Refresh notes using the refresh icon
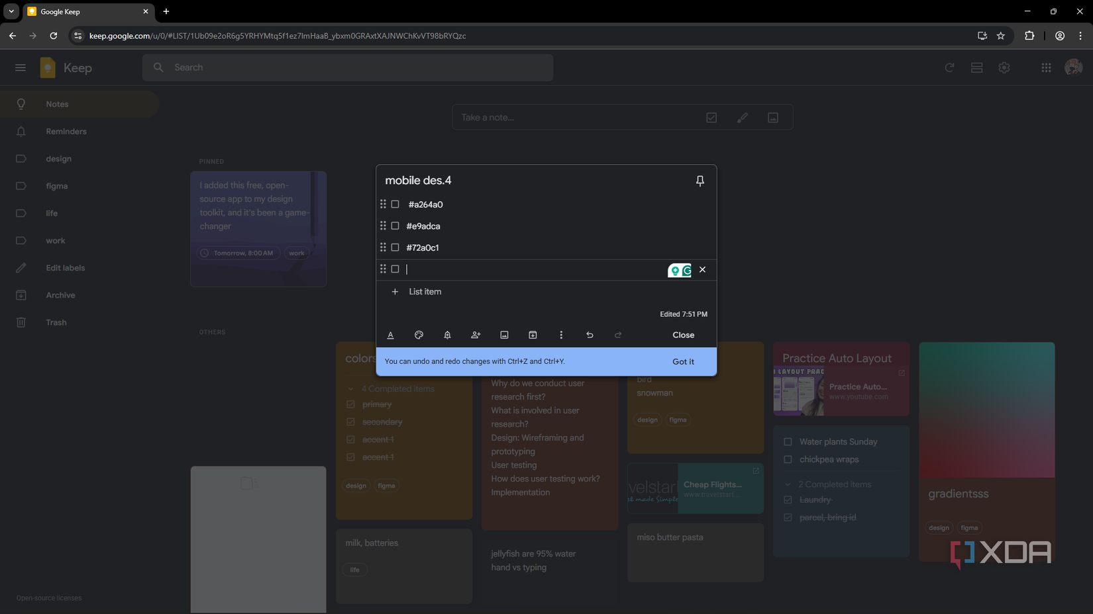Viewport: 1093px width, 614px height. pyautogui.click(x=949, y=67)
